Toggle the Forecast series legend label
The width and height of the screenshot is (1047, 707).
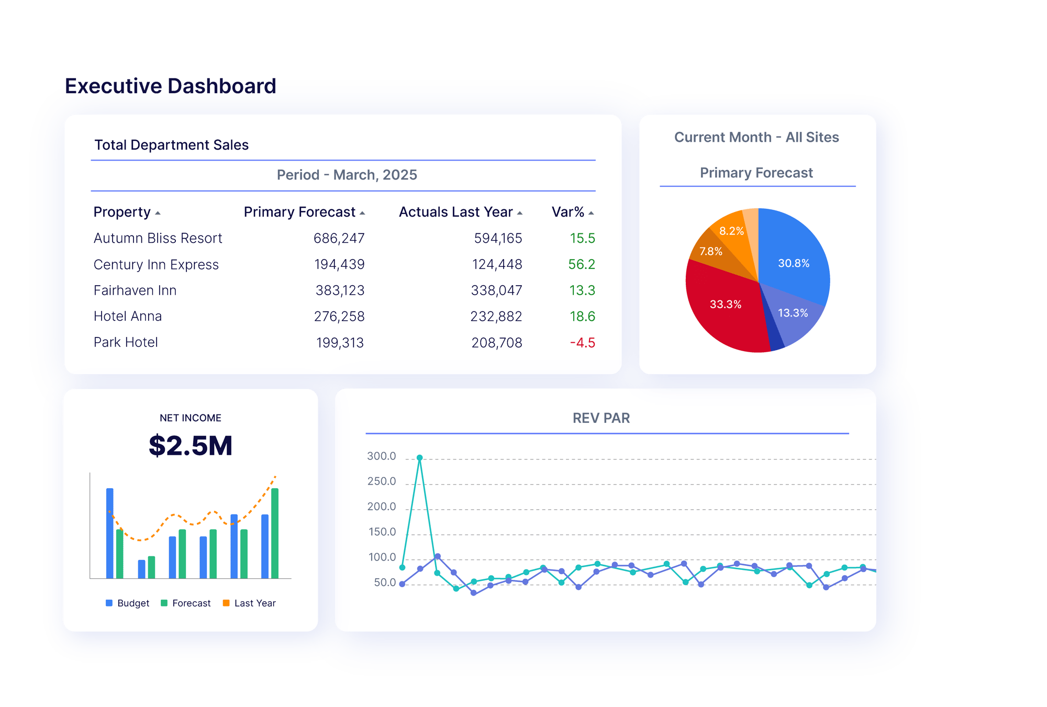click(x=191, y=603)
